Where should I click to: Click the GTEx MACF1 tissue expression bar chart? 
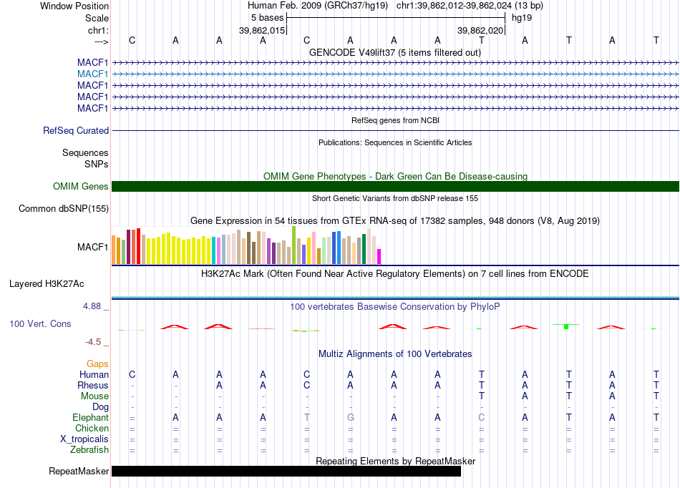(246, 245)
